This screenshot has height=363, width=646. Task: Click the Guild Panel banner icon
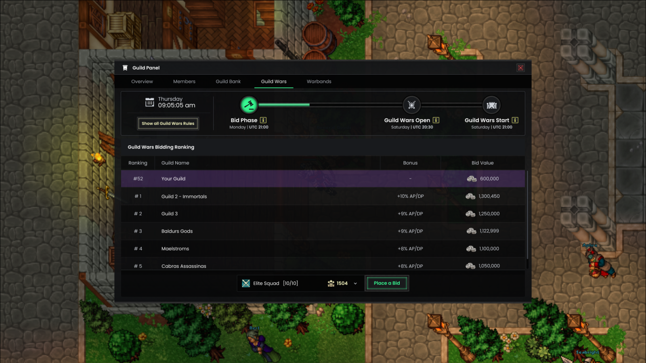125,68
